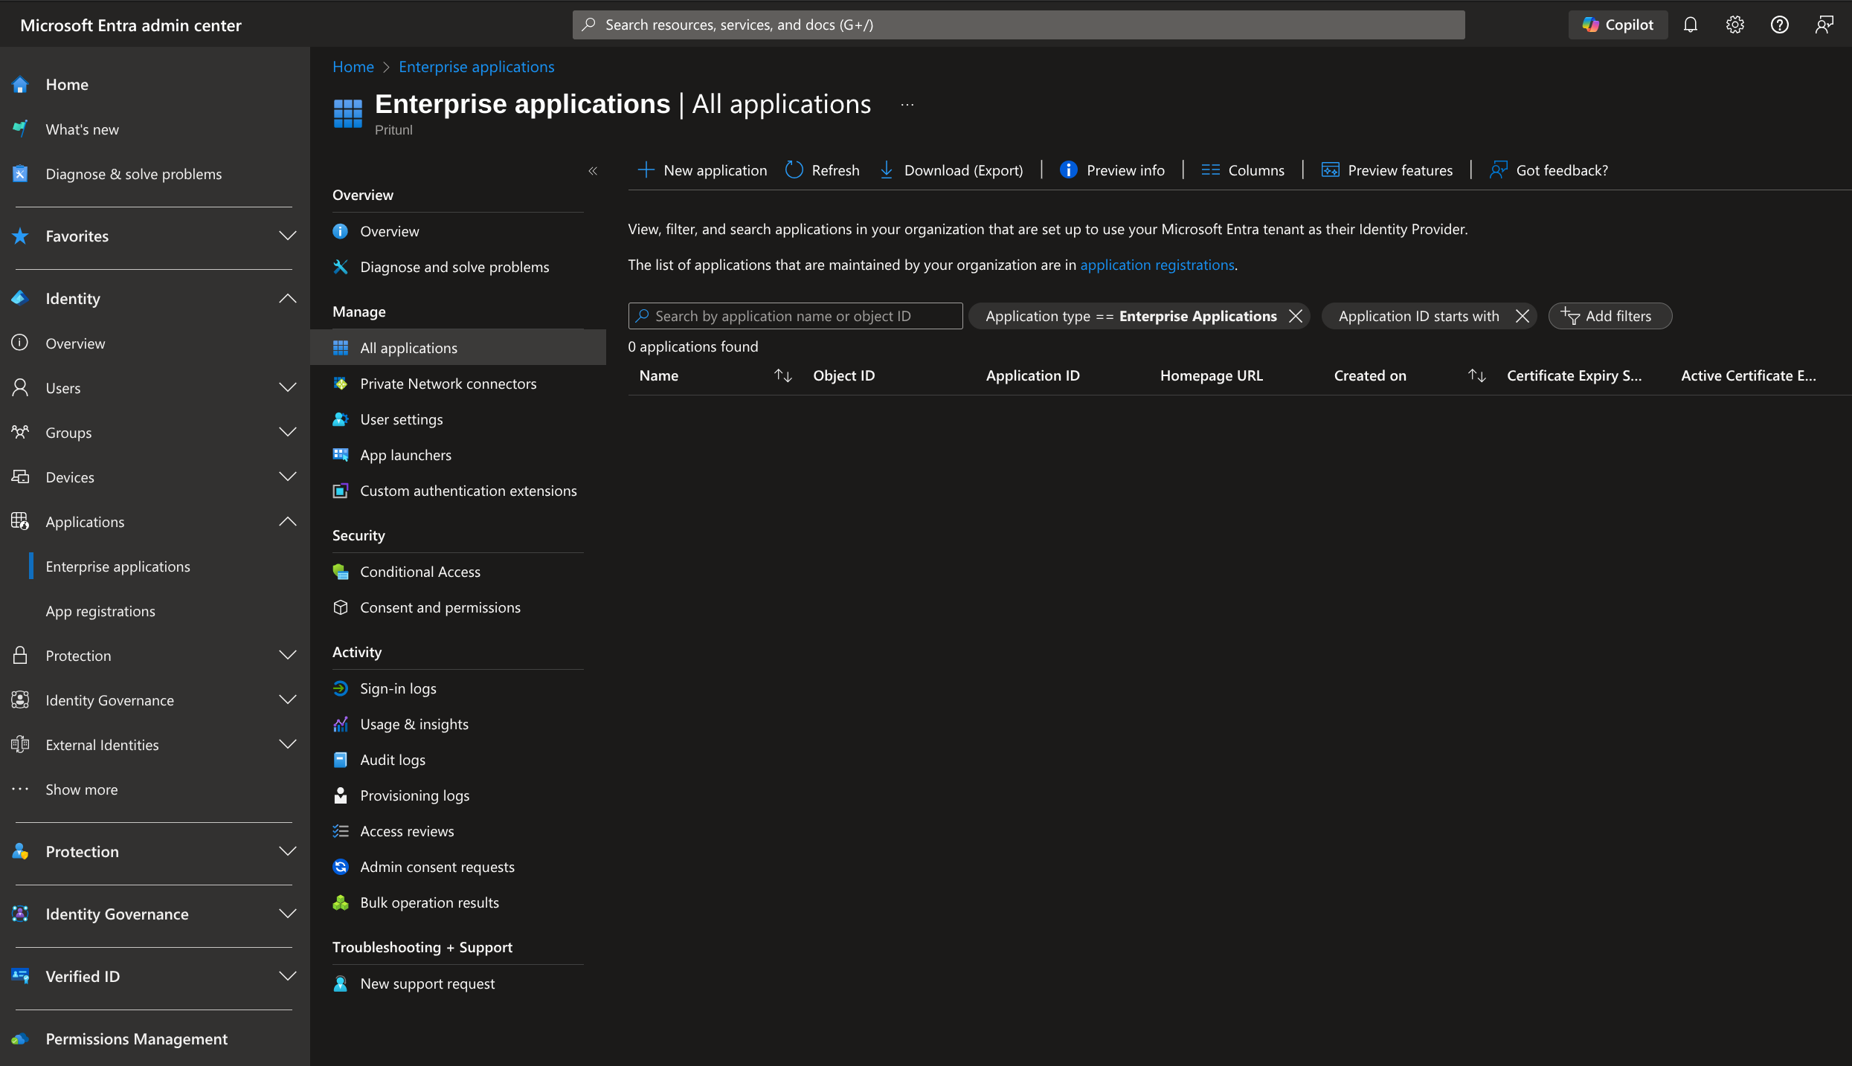Open the Copilot button
This screenshot has width=1852, height=1066.
pos(1618,25)
